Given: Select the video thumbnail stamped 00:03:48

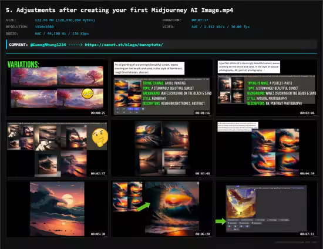Looking at the screenshot, I should point(162,149).
